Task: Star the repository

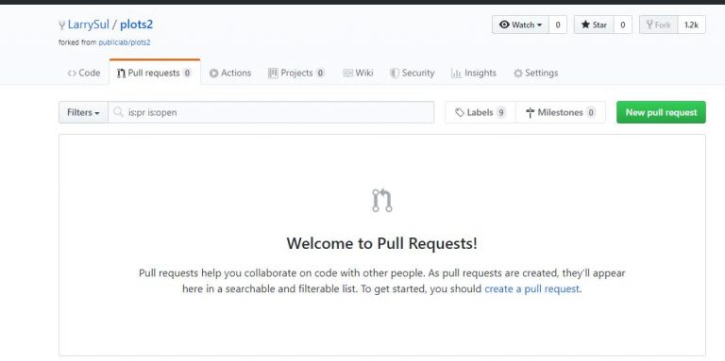Action: [594, 25]
